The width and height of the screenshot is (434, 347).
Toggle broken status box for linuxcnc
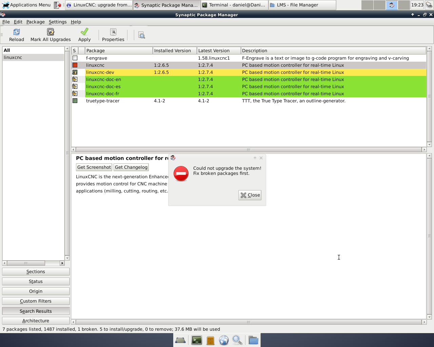(75, 65)
